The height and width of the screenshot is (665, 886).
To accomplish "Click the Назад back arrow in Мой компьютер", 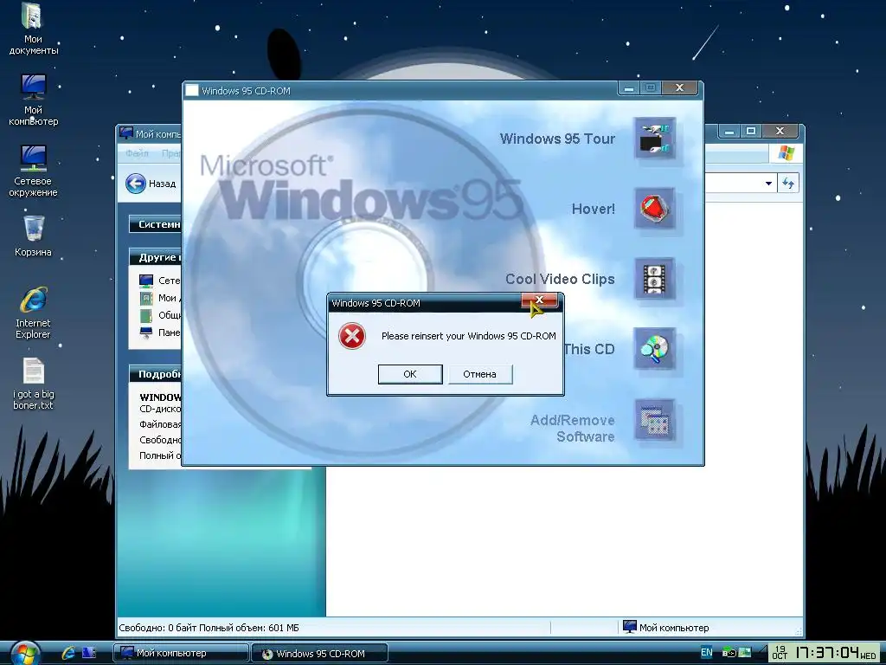I will (136, 184).
